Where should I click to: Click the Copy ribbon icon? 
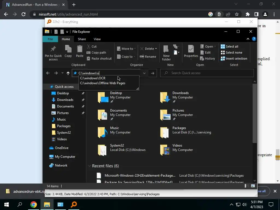point(68,51)
